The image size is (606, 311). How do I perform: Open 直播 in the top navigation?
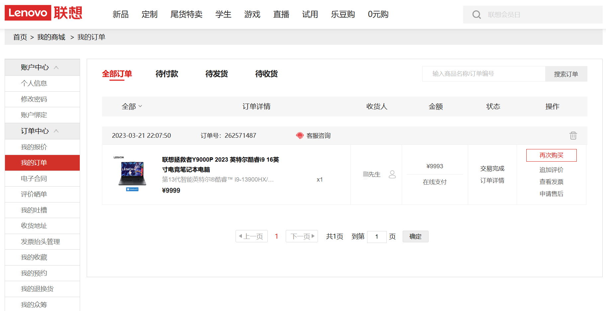pyautogui.click(x=281, y=14)
